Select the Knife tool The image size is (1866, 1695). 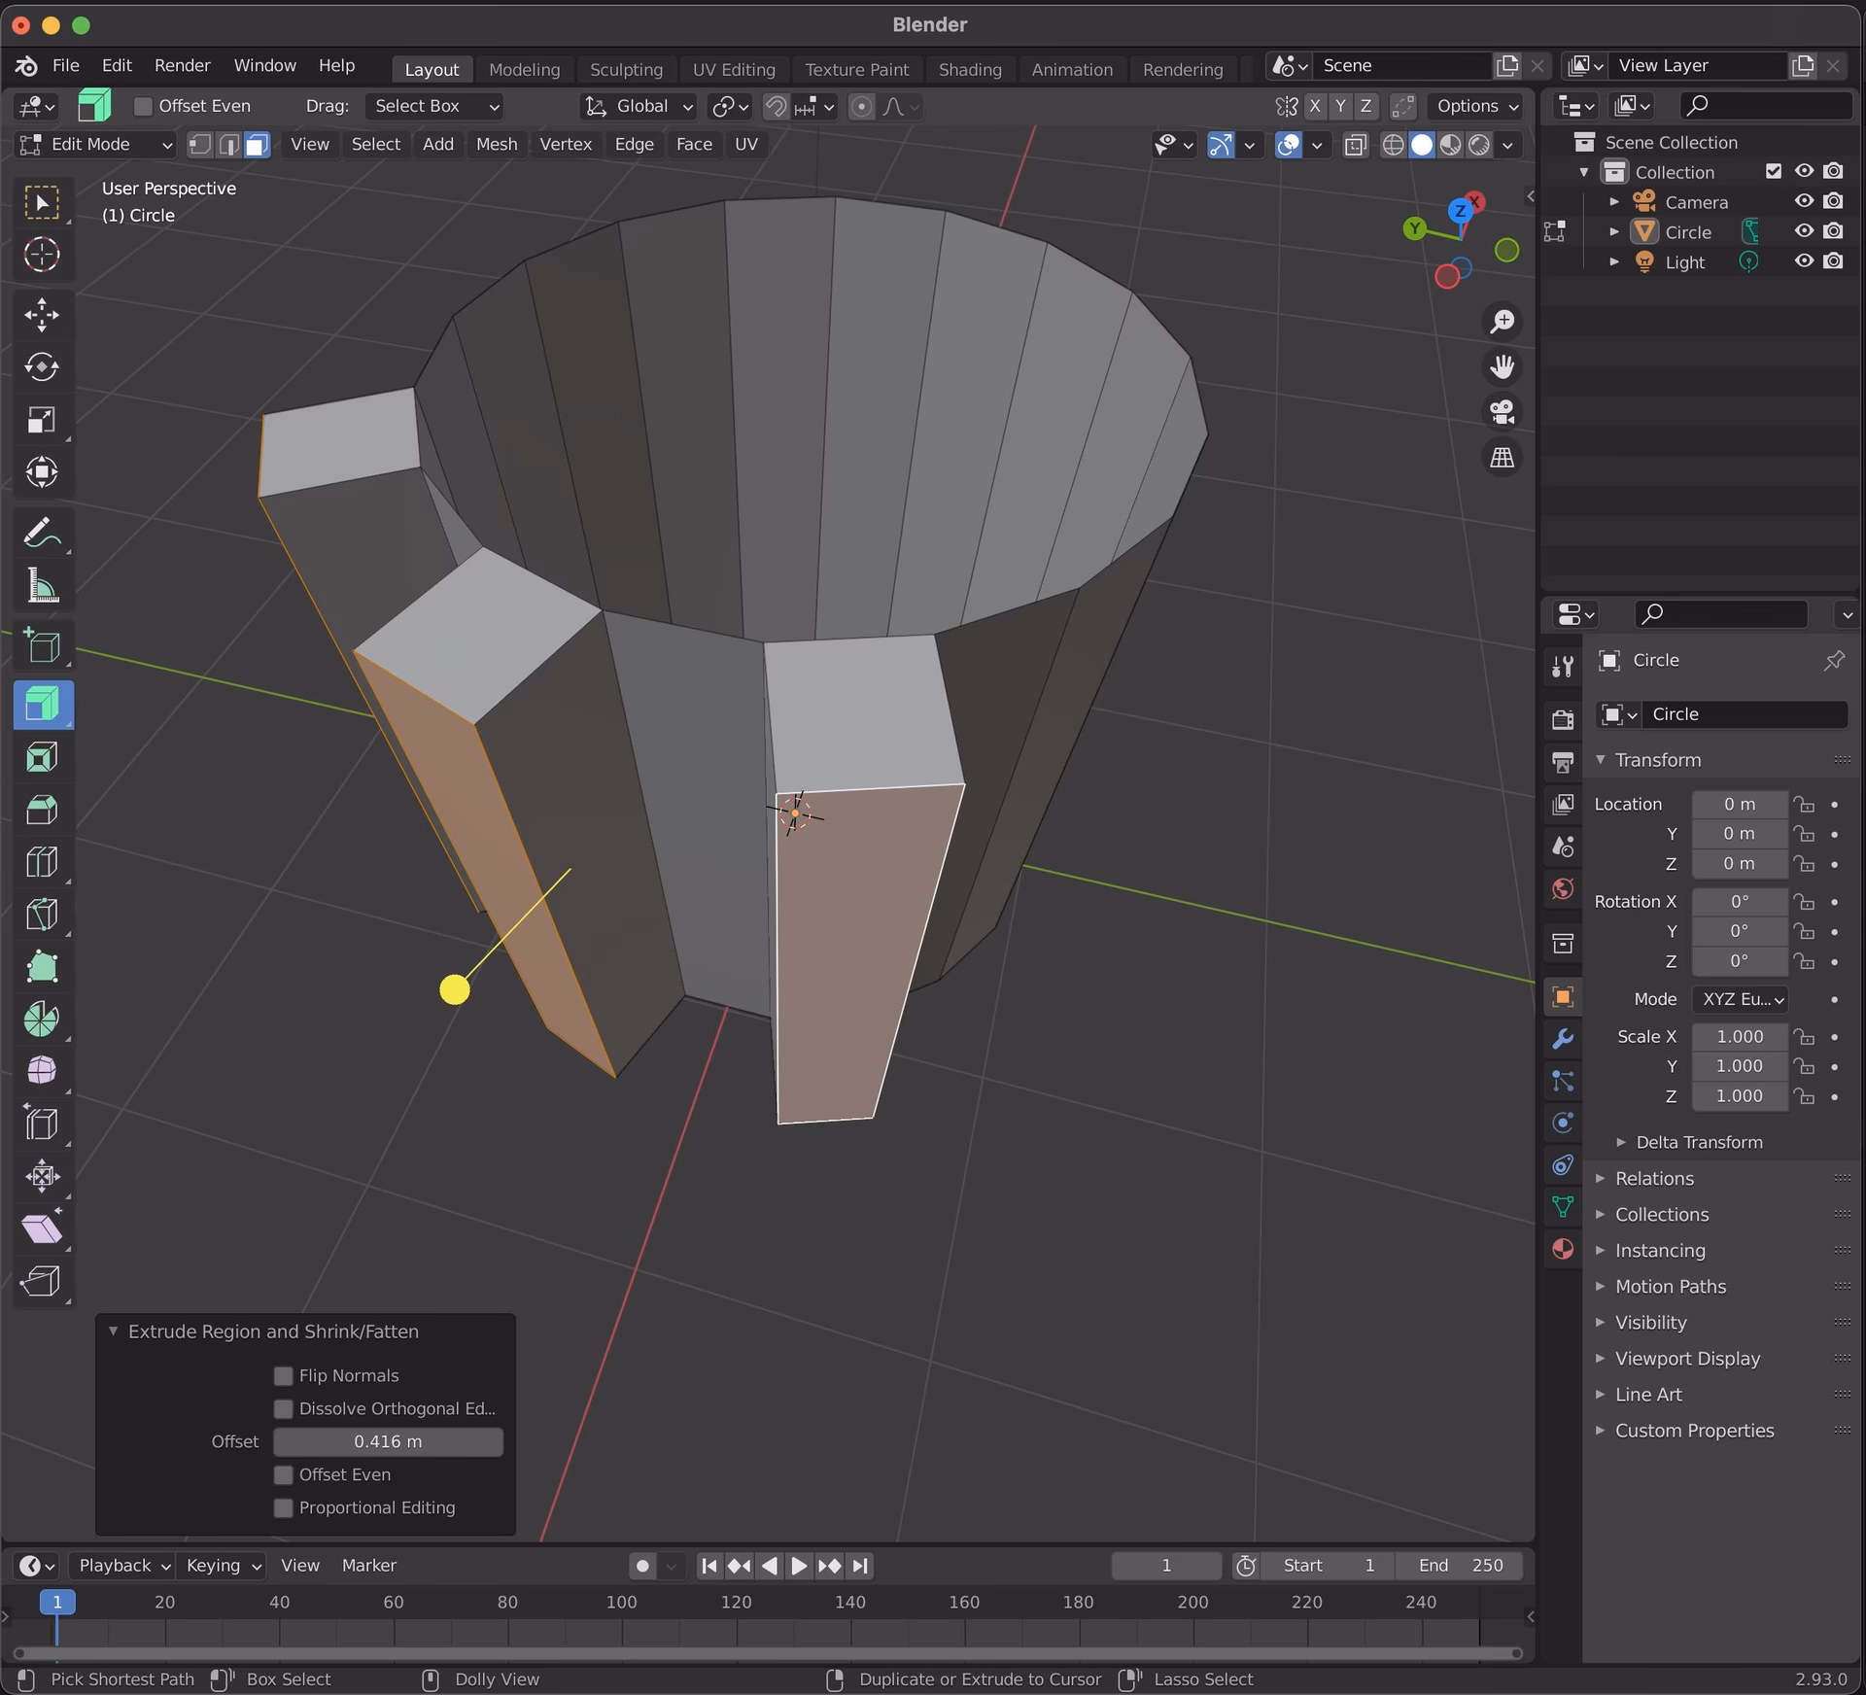click(x=42, y=915)
